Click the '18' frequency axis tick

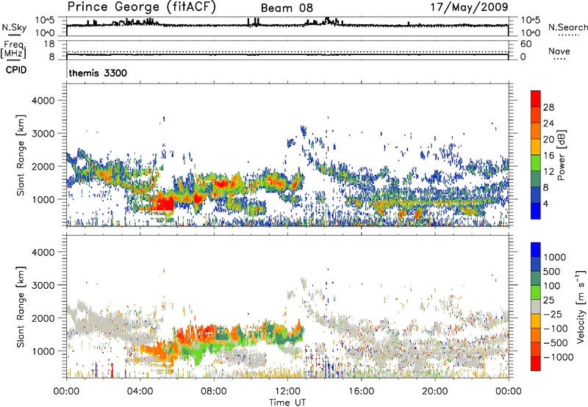[x=49, y=44]
